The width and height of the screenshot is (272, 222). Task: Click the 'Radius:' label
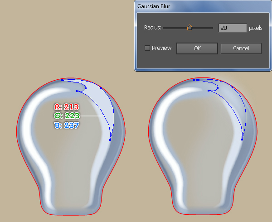coord(153,28)
